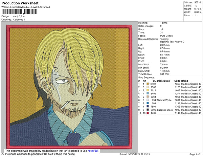Click the 'Stop Sequence:' heading
This screenshot has height=157, width=203.
pos(146,77)
